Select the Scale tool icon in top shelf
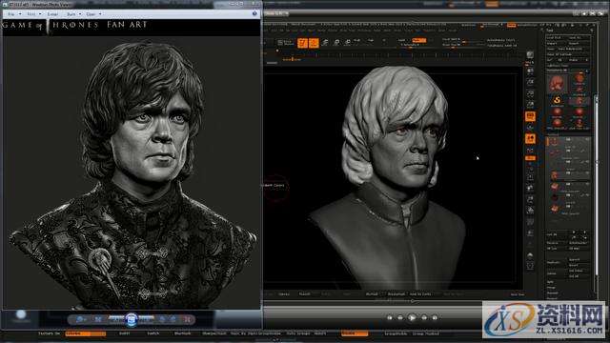Image resolution: width=610 pixels, height=343 pixels. coord(336,42)
